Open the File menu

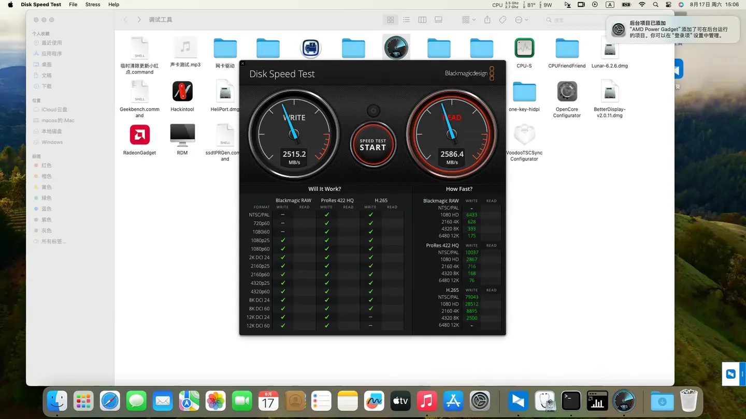tap(73, 5)
